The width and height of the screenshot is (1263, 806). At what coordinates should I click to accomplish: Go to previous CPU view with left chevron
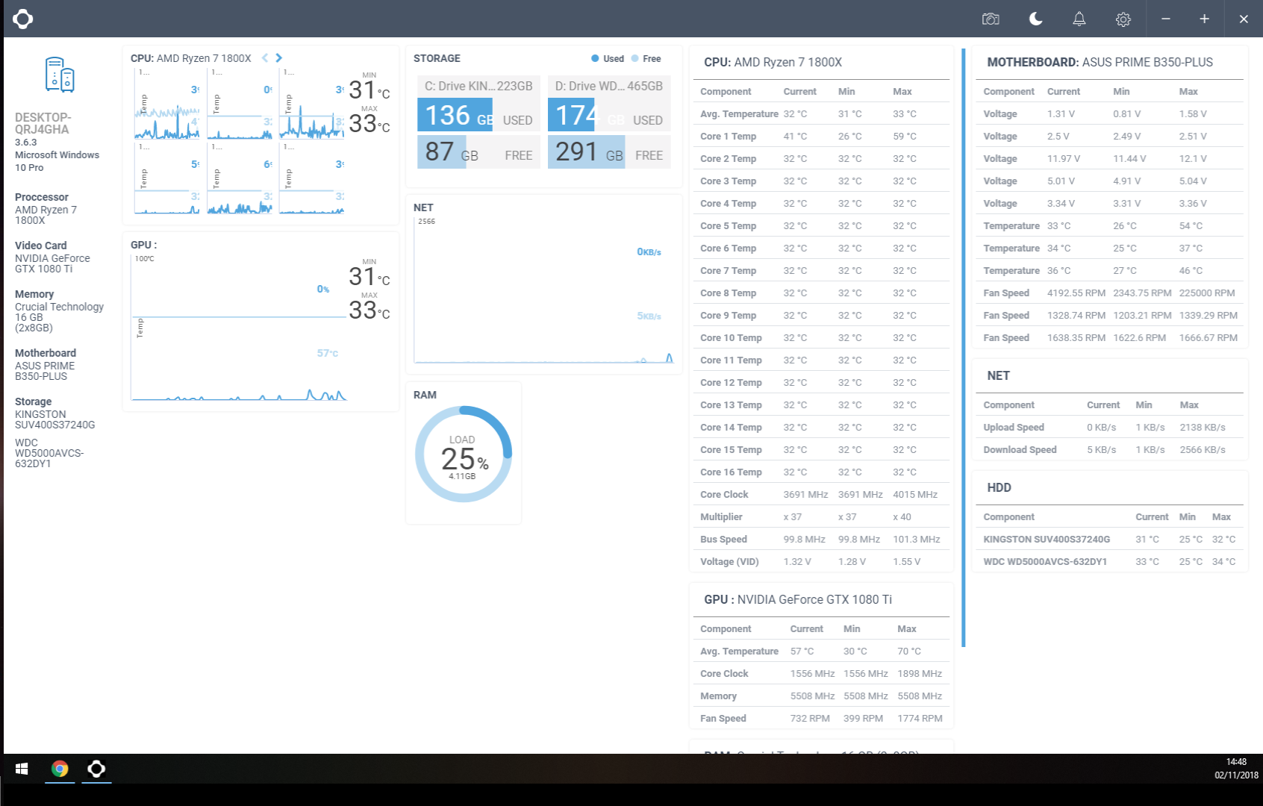tap(265, 58)
